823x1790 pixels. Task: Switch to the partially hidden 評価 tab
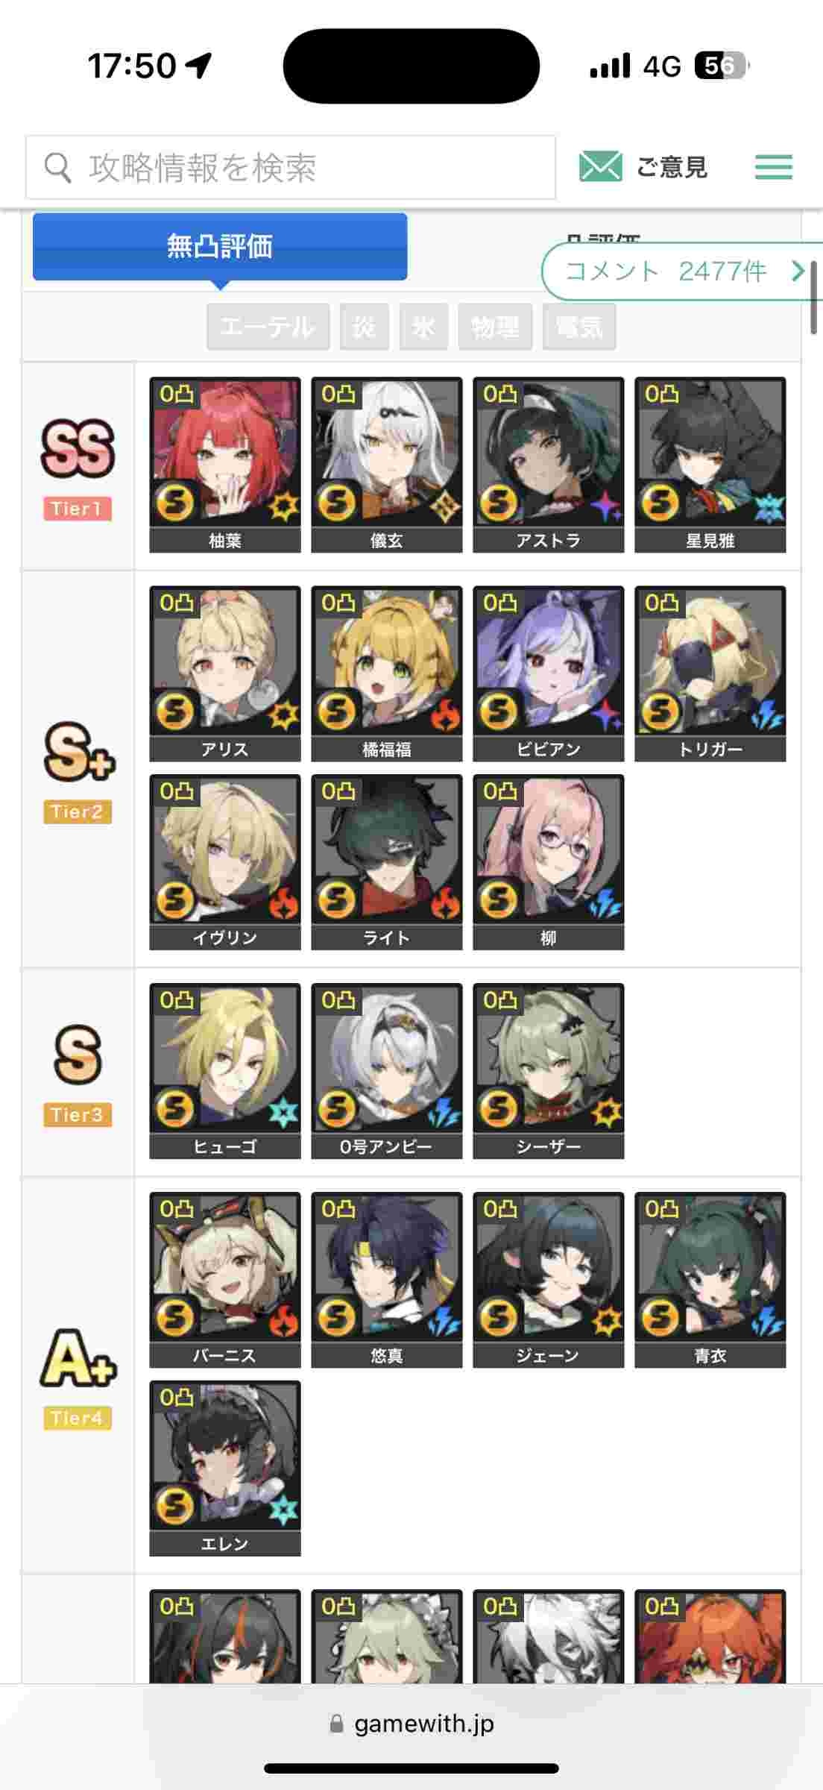click(x=604, y=239)
